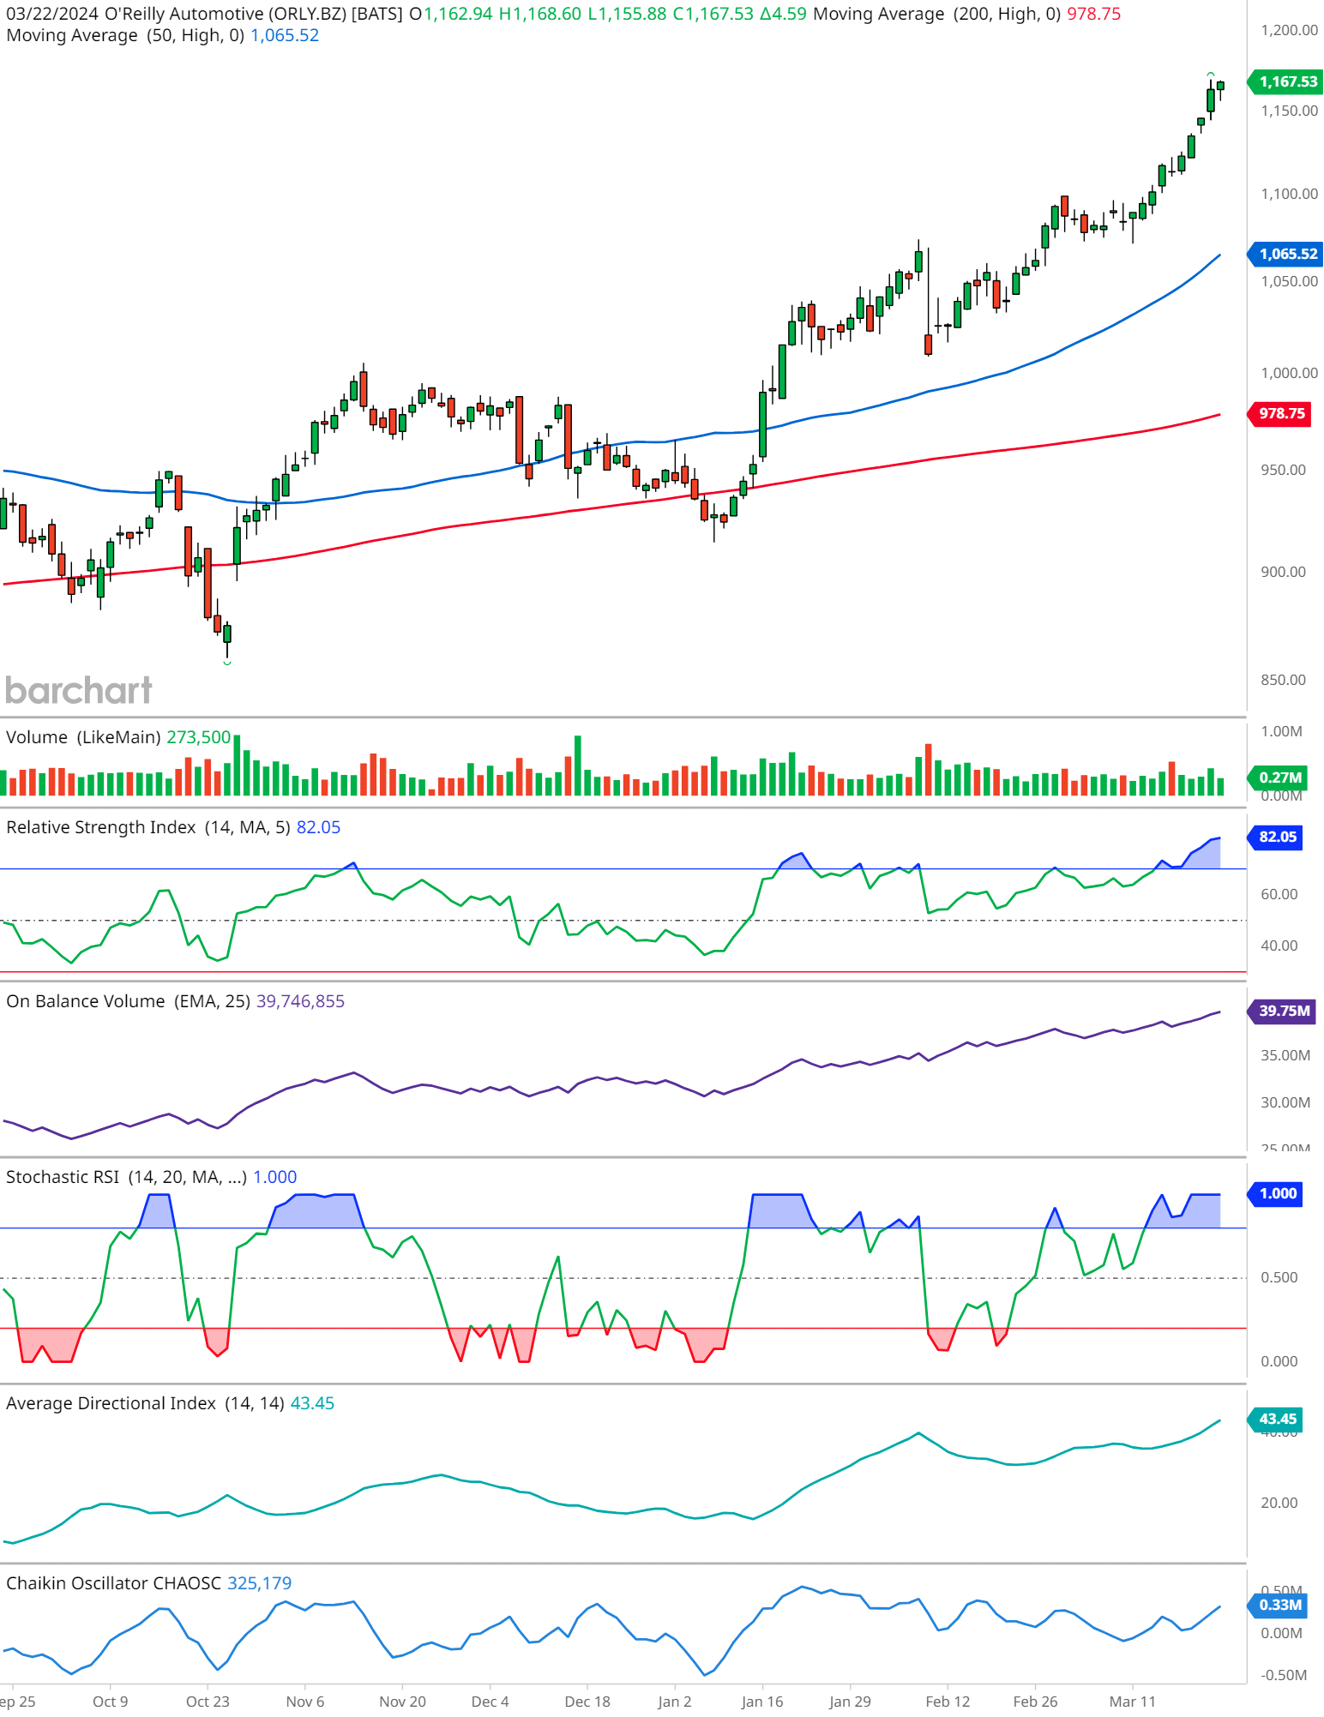
Task: Select the Chaikin value 325,179
Action: pyautogui.click(x=260, y=1583)
